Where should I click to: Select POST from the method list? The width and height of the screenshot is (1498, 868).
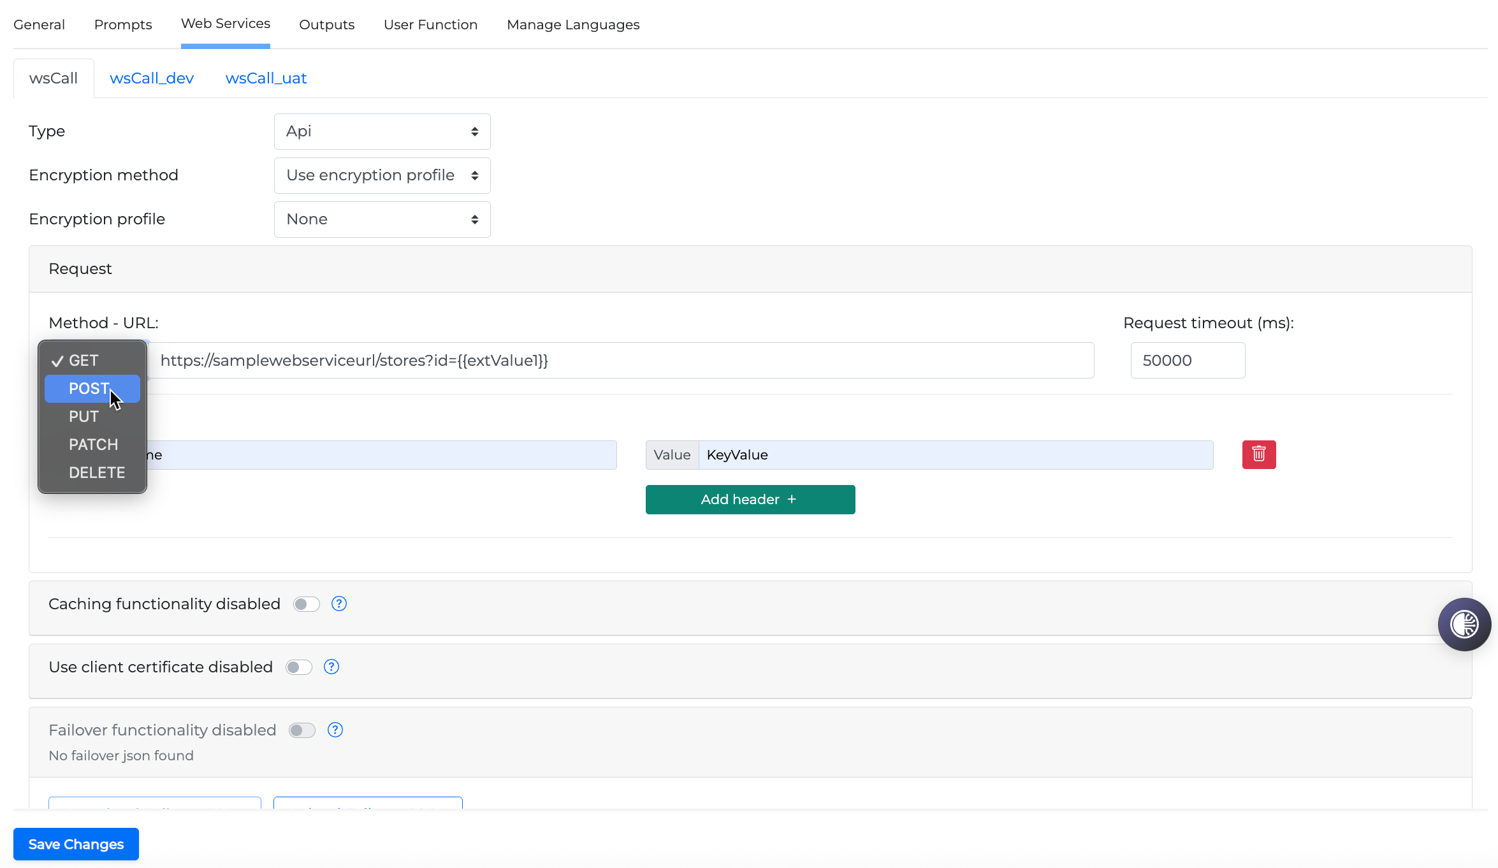(89, 388)
